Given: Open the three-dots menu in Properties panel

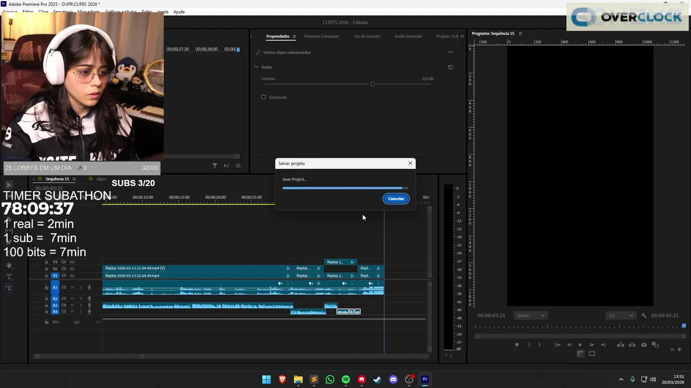Looking at the screenshot, I should pos(450,52).
